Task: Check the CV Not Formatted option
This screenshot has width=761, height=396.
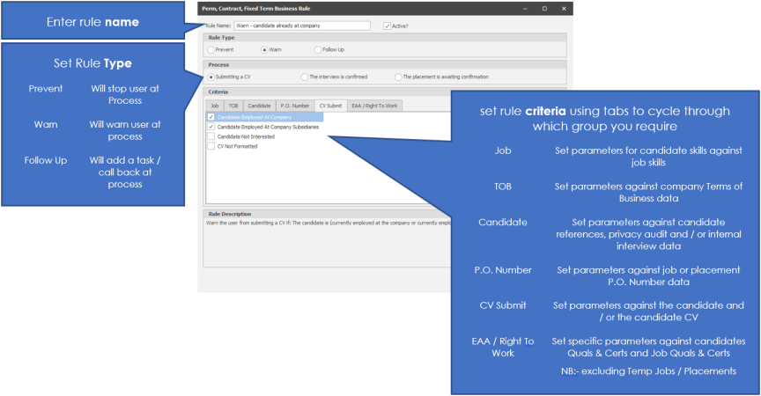Action: (211, 146)
